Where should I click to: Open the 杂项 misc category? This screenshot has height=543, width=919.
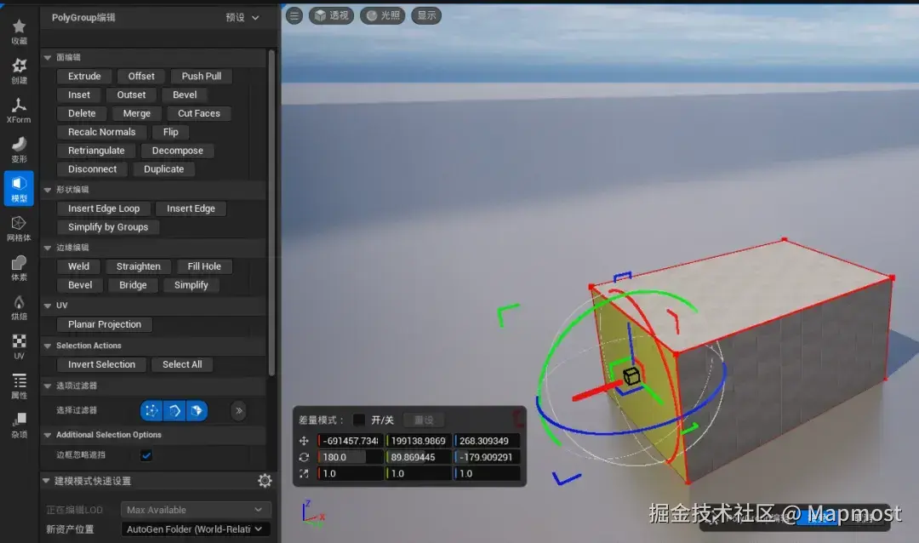[x=19, y=425]
